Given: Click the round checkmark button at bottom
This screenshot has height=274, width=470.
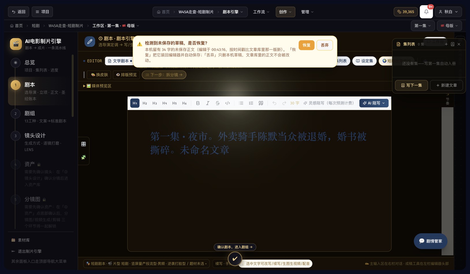Looking at the screenshot, I should tap(235, 259).
